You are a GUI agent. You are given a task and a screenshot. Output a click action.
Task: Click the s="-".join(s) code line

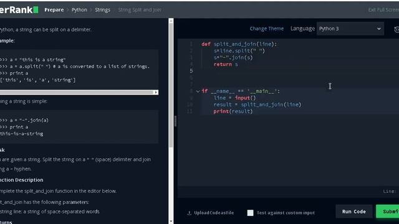(233, 58)
